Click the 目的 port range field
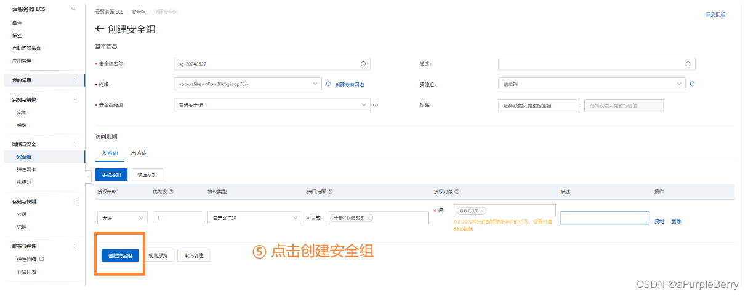The height and width of the screenshot is (296, 748). (379, 218)
